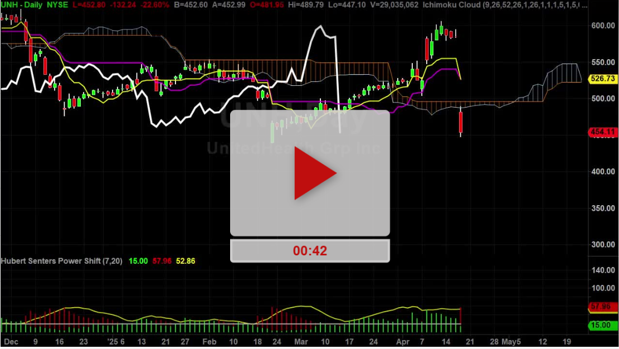The image size is (619, 349).
Task: Click the 100.00 indicator axis label
Action: [x=603, y=288]
